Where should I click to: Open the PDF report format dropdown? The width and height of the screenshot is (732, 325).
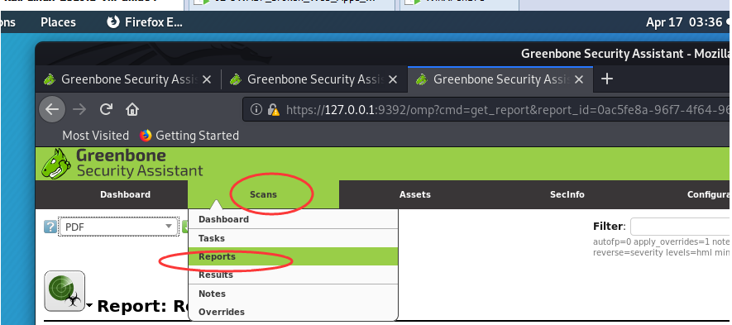coord(118,227)
